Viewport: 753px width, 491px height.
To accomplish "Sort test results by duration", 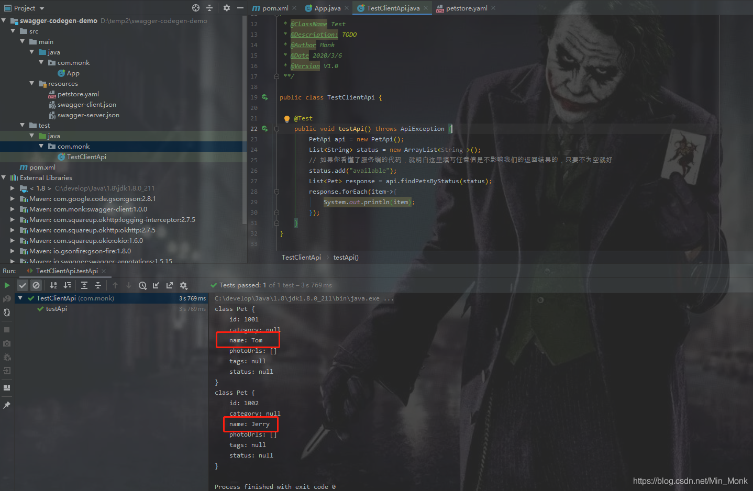I will 67,285.
